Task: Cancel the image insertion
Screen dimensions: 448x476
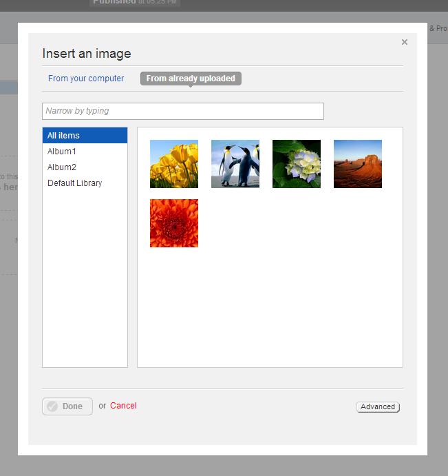Action: (123, 406)
